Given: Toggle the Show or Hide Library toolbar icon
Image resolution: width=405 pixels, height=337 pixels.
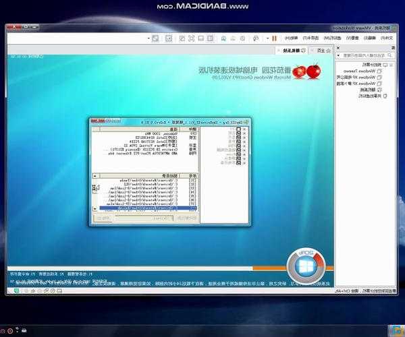Looking at the screenshot, I should coord(211,38).
